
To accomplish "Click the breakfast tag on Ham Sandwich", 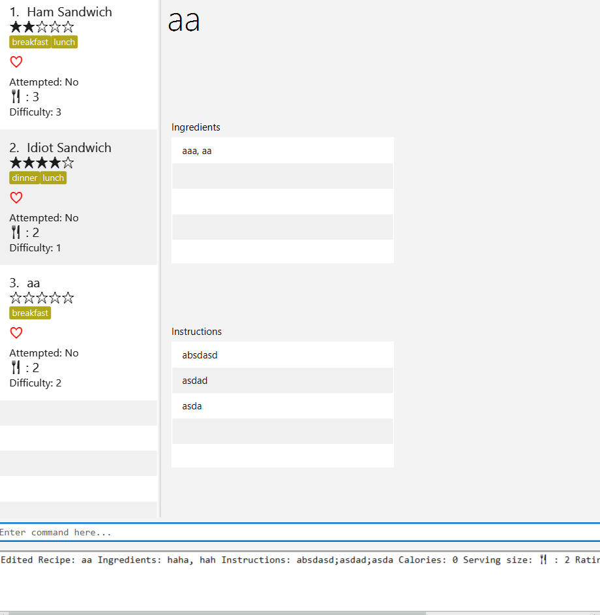I will click(x=30, y=42).
